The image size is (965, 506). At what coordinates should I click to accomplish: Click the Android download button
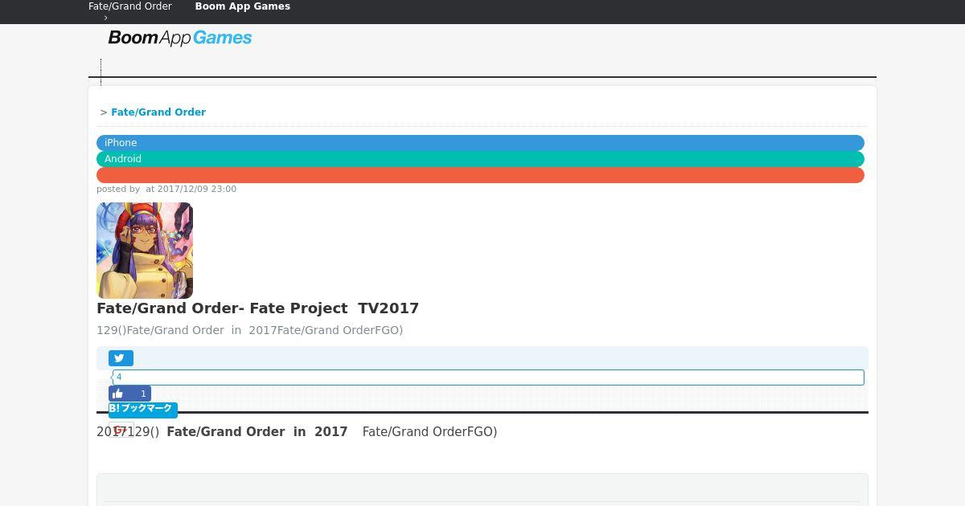tap(480, 159)
